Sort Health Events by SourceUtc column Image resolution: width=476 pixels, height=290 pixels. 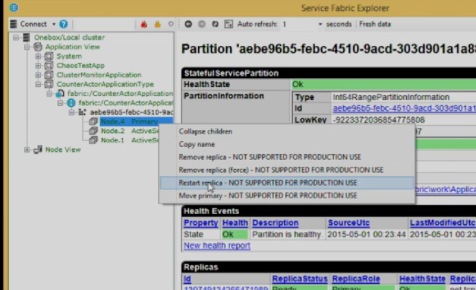tap(349, 223)
